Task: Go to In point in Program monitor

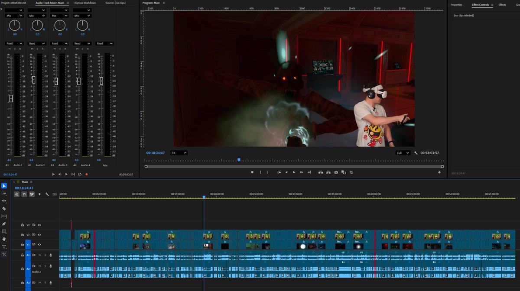Action: click(x=279, y=172)
